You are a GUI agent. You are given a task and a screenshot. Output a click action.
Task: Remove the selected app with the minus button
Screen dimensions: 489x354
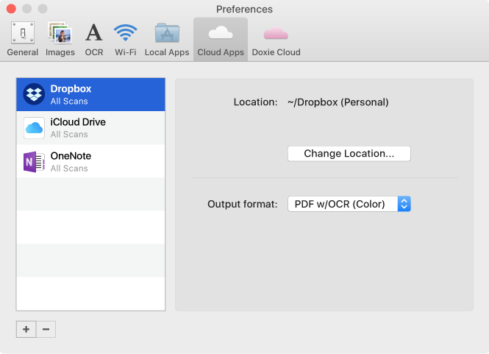point(46,330)
